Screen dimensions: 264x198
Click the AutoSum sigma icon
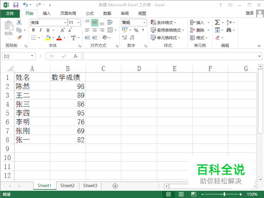click(x=217, y=23)
